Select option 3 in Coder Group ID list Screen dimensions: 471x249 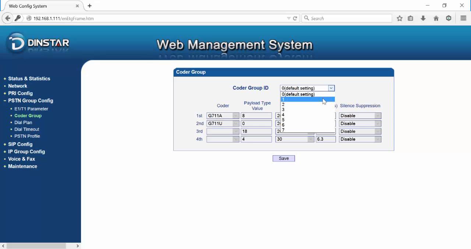(x=308, y=110)
